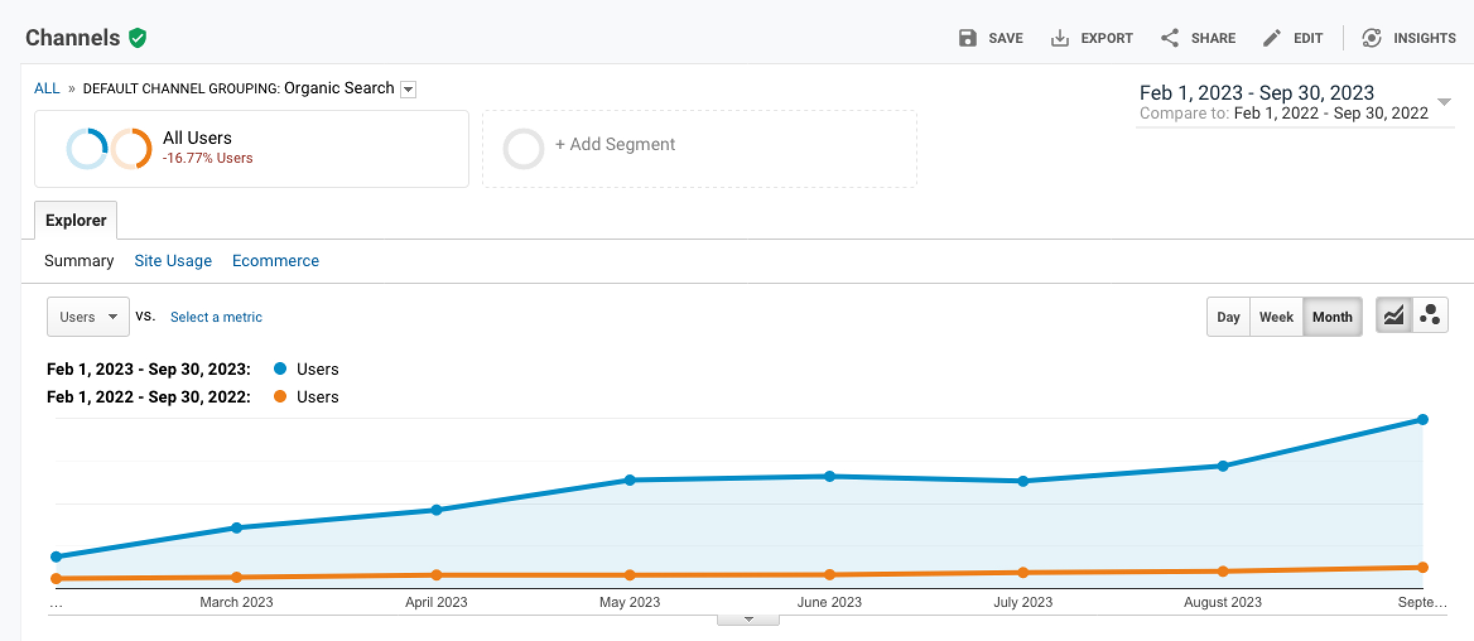Switch to the Ecommerce tab
Image resolution: width=1474 pixels, height=641 pixels.
[276, 261]
